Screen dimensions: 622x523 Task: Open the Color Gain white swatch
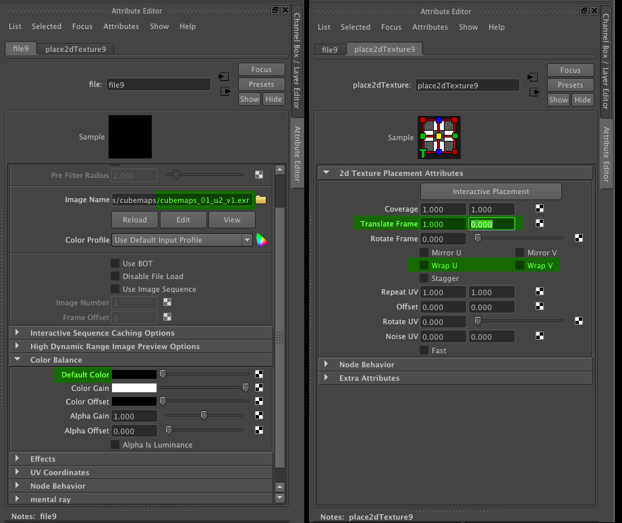(x=134, y=388)
